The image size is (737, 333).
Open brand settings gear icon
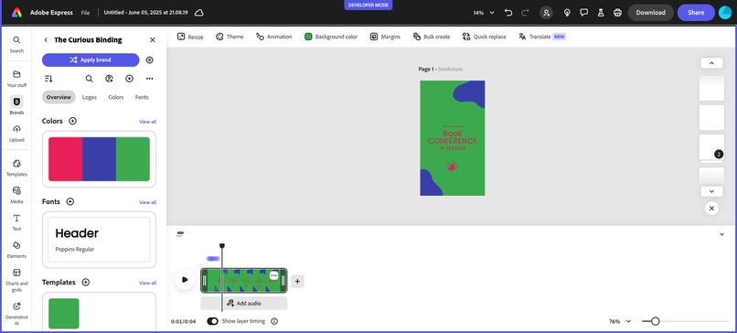149,60
